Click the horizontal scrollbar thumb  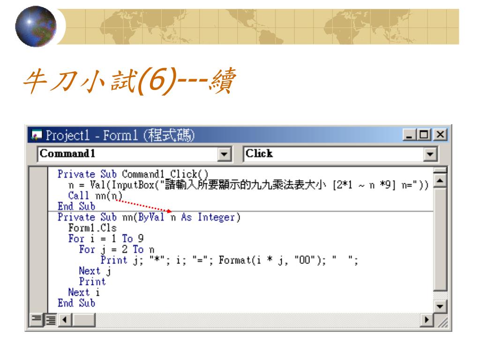pos(83,320)
